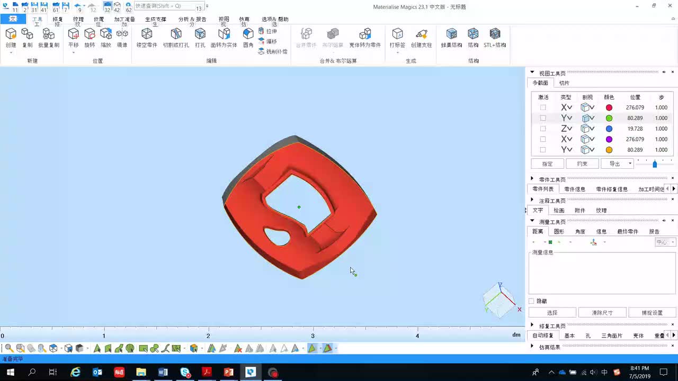
Task: Click the Magics icon in Windows taskbar
Action: 251,372
